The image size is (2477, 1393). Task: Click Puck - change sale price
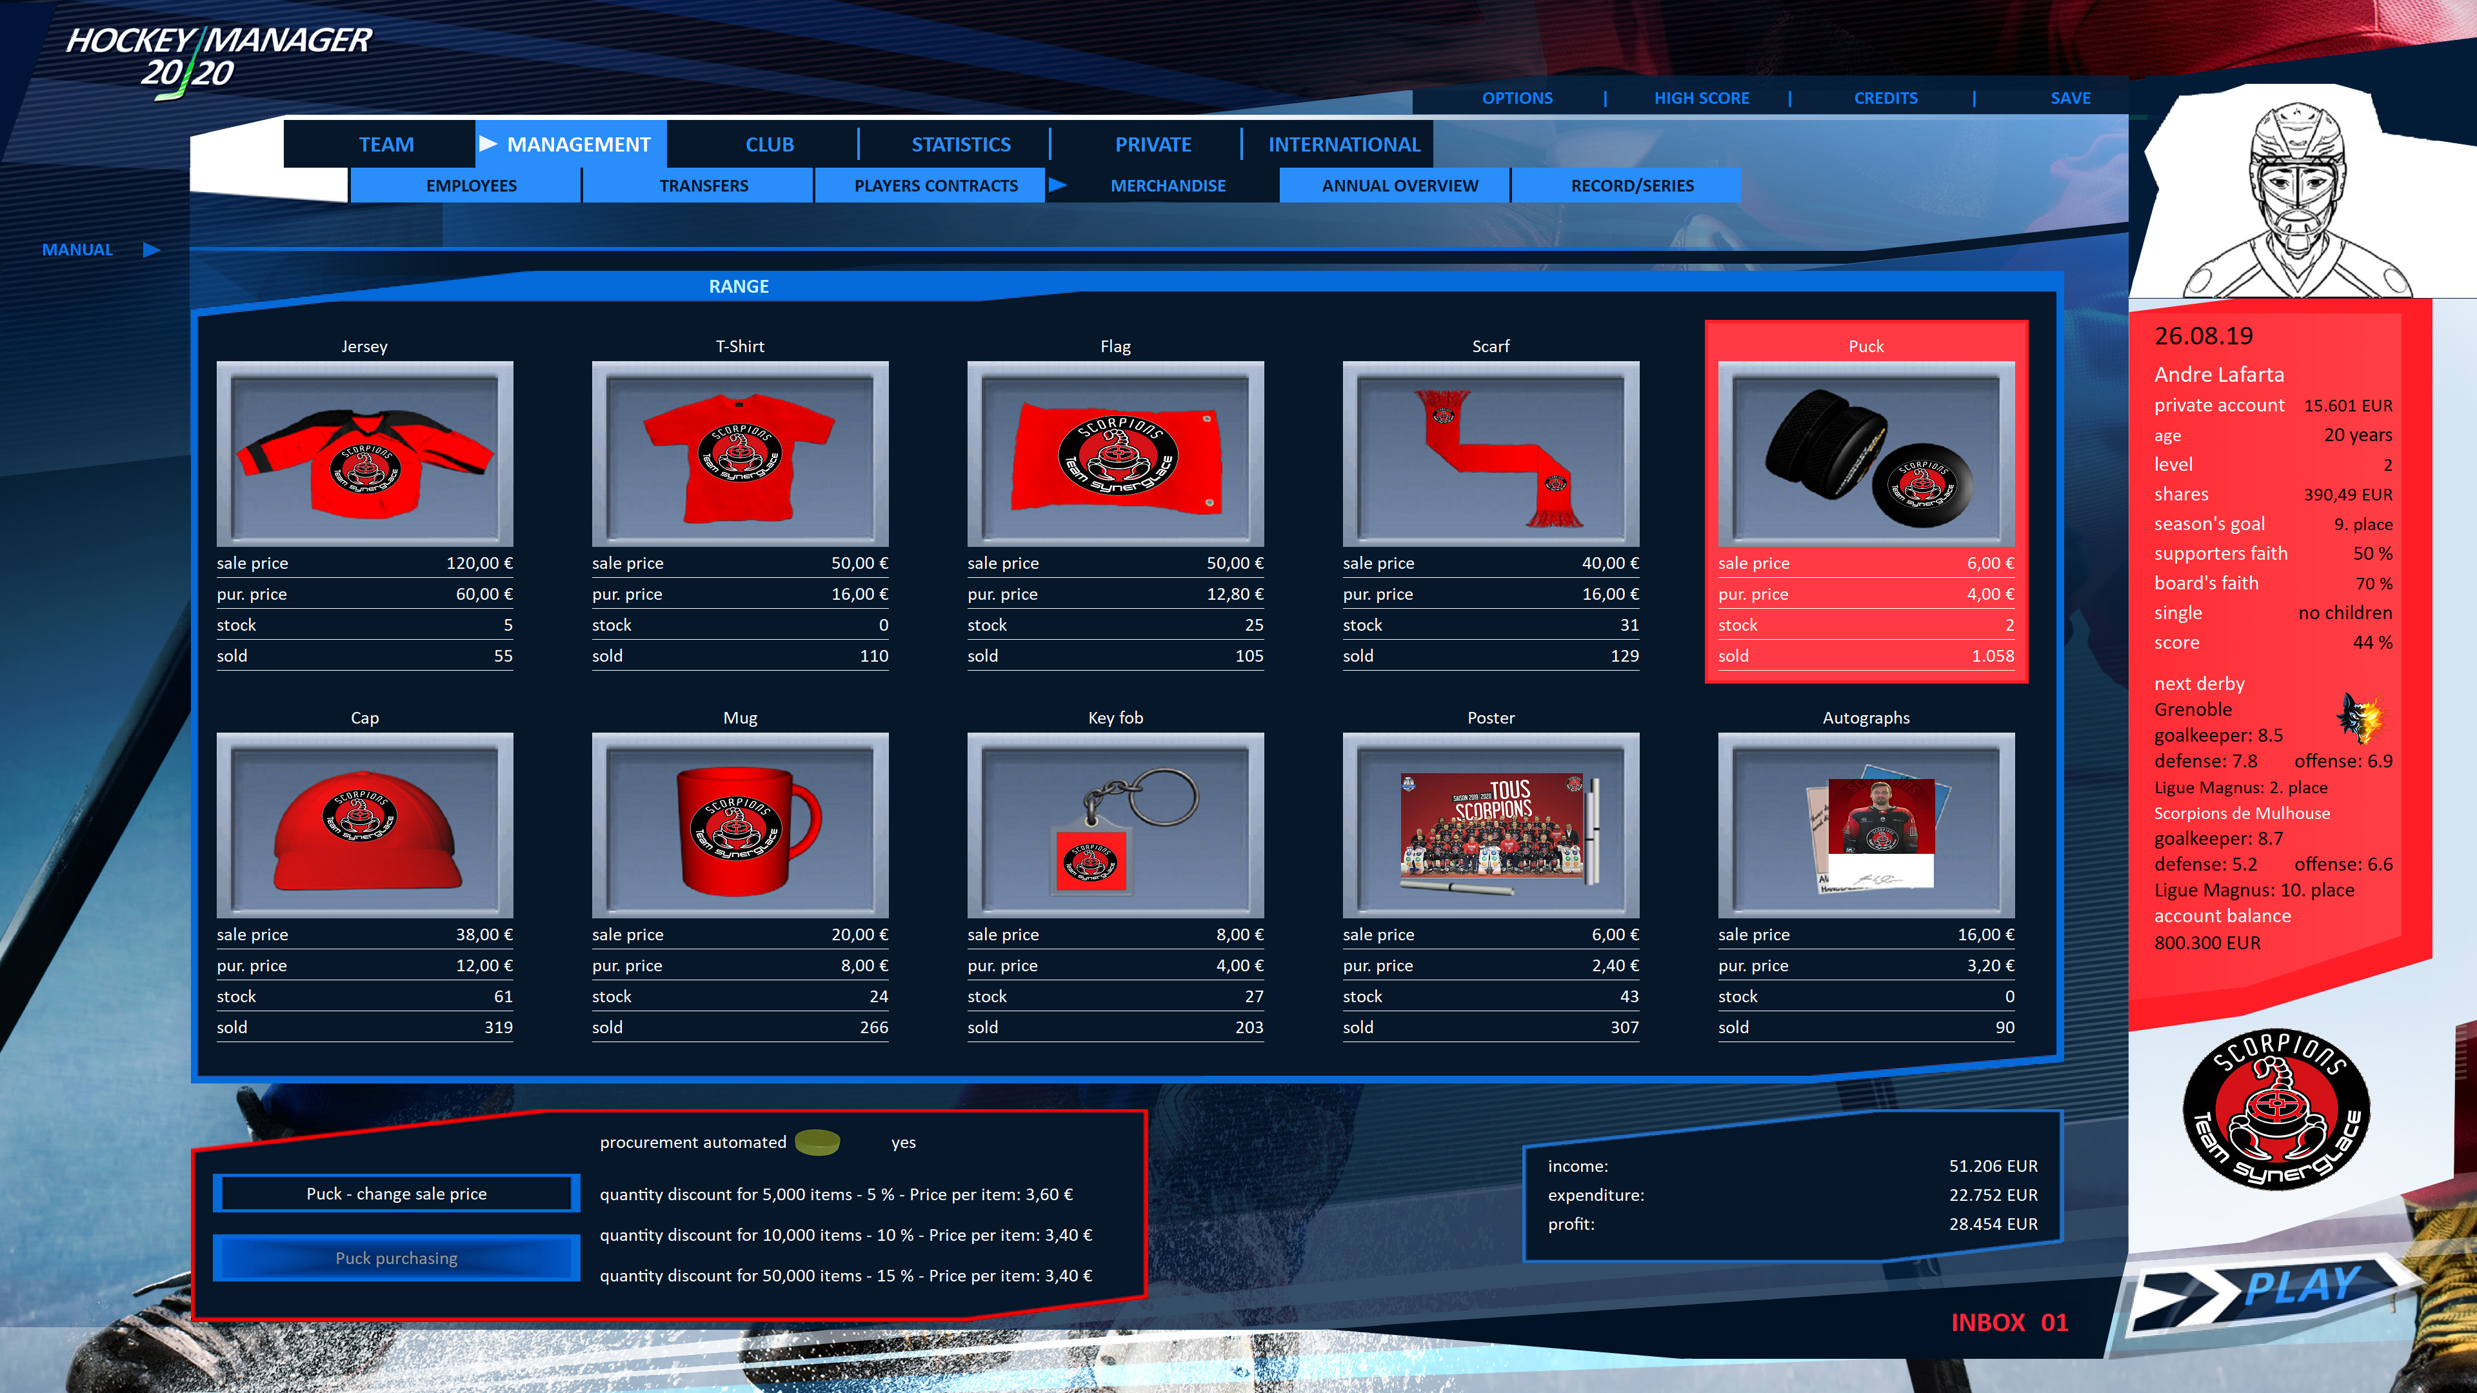coord(395,1193)
